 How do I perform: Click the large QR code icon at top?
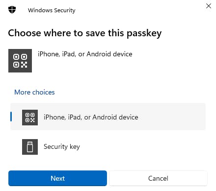[x=20, y=61]
